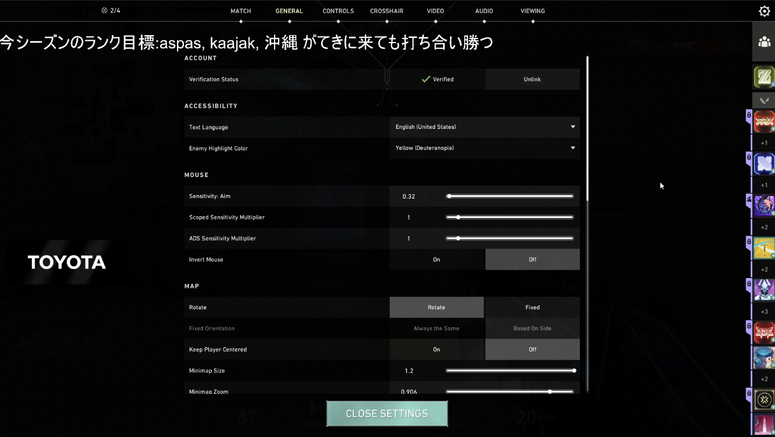Switch to the VIDEO tab
775x437 pixels.
(x=436, y=11)
